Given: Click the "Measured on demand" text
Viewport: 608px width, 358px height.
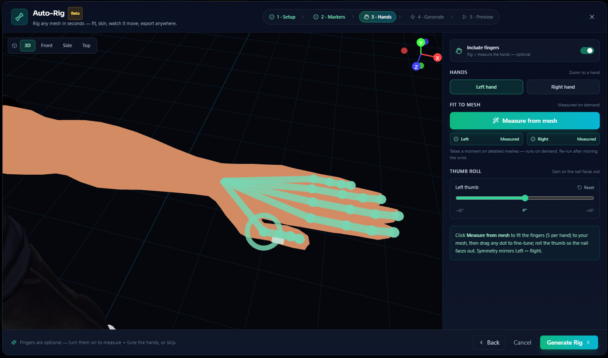Looking at the screenshot, I should (x=579, y=105).
